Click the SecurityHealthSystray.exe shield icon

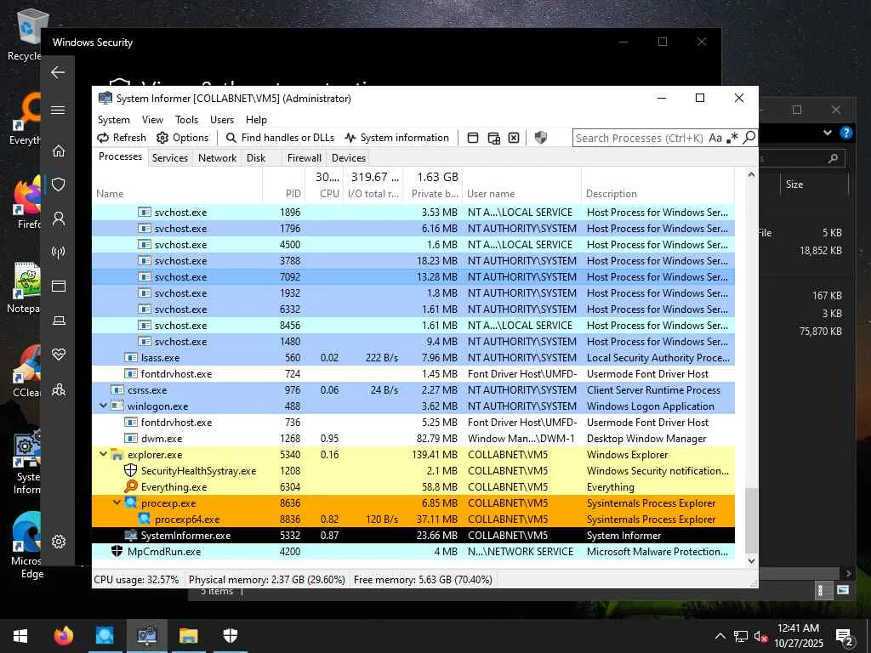tap(130, 470)
